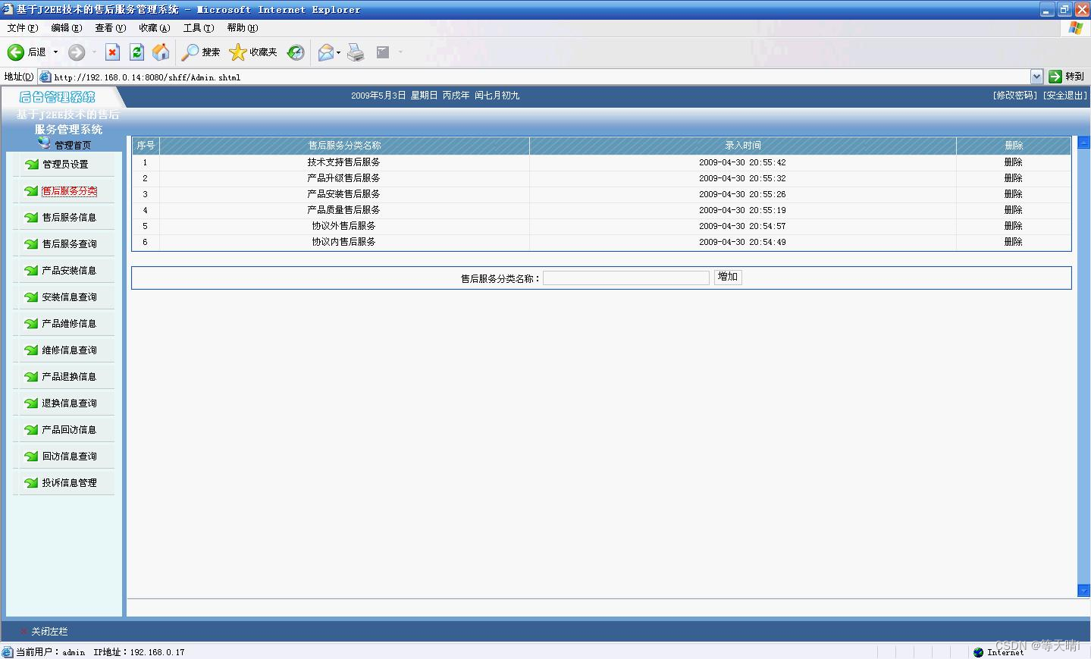
Task: Click the Internet zone globe in status bar
Action: (978, 651)
